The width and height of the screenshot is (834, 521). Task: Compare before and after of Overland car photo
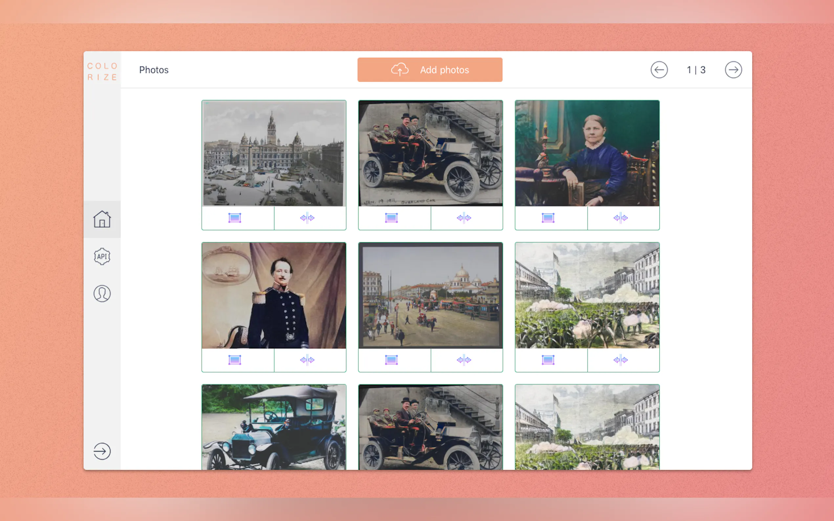pos(464,218)
